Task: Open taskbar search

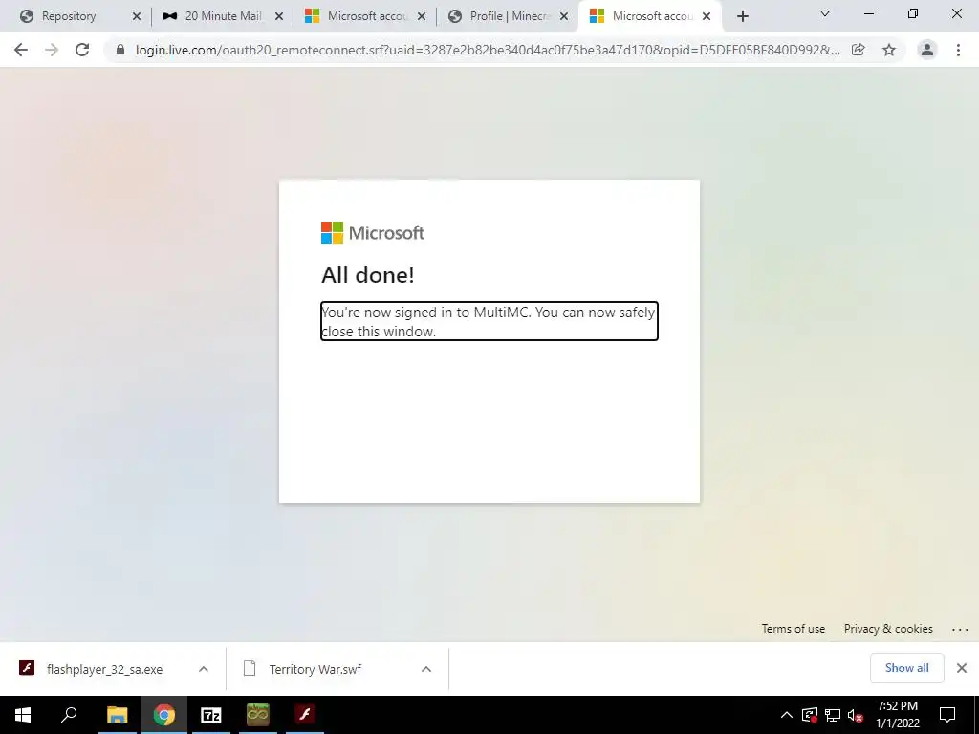Action: click(x=69, y=715)
